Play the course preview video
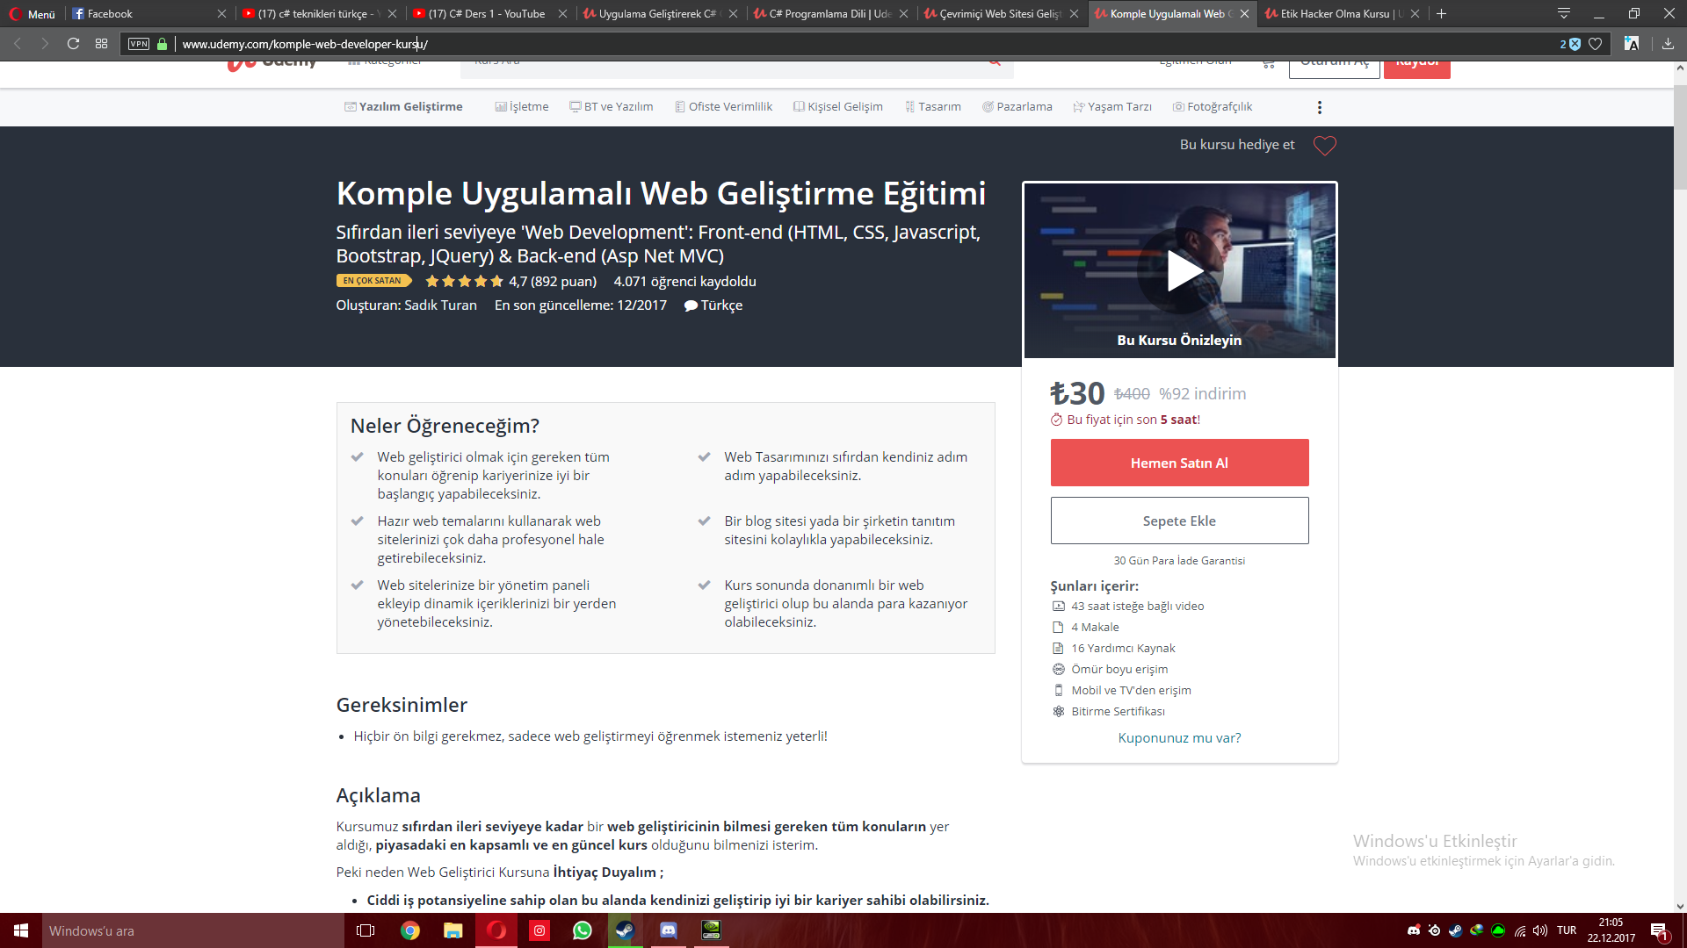 pos(1180,270)
